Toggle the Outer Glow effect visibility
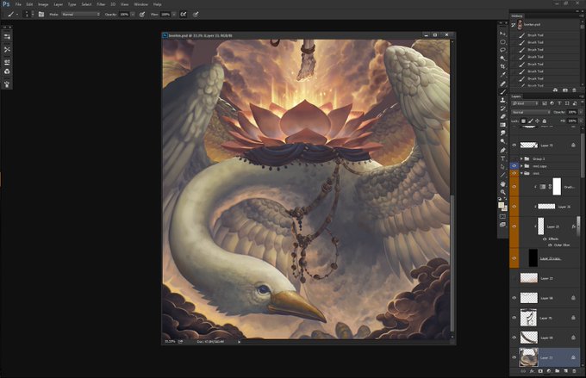The image size is (586, 378). coord(550,245)
